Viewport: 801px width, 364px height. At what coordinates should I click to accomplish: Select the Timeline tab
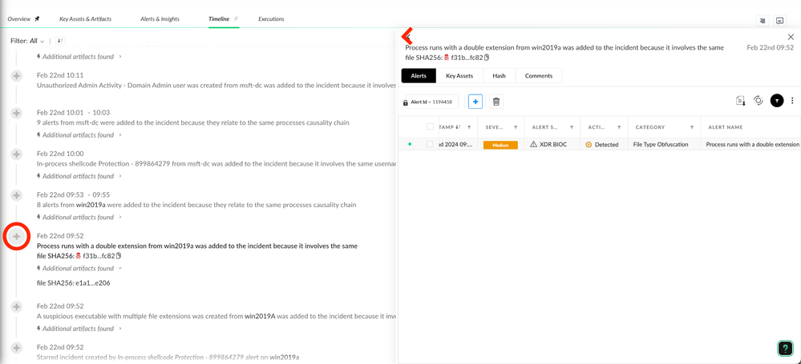click(x=219, y=19)
